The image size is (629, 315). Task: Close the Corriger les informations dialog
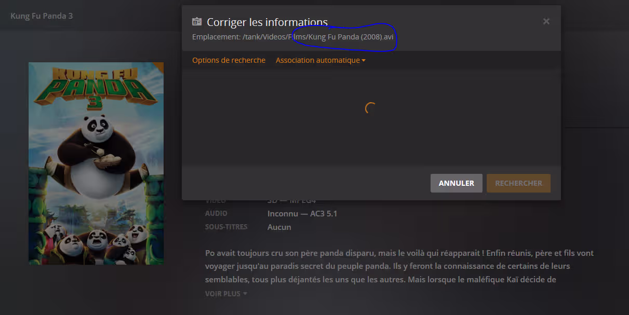[x=546, y=21]
